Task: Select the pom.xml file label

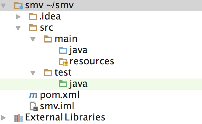Action: click(60, 95)
